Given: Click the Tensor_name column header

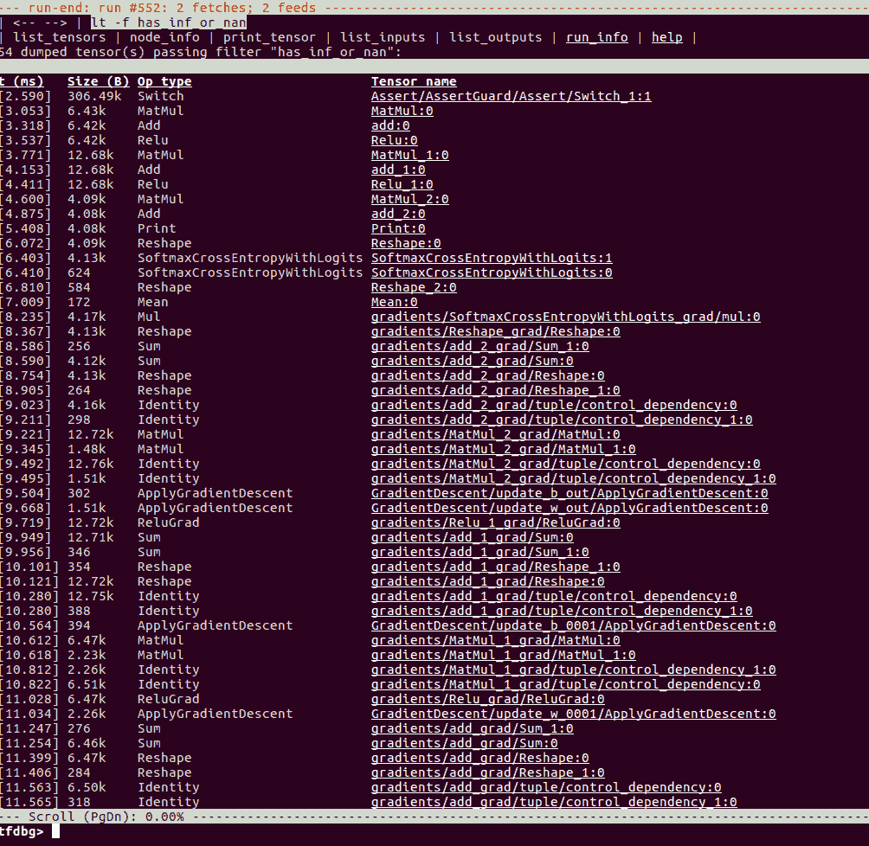Looking at the screenshot, I should click(414, 81).
